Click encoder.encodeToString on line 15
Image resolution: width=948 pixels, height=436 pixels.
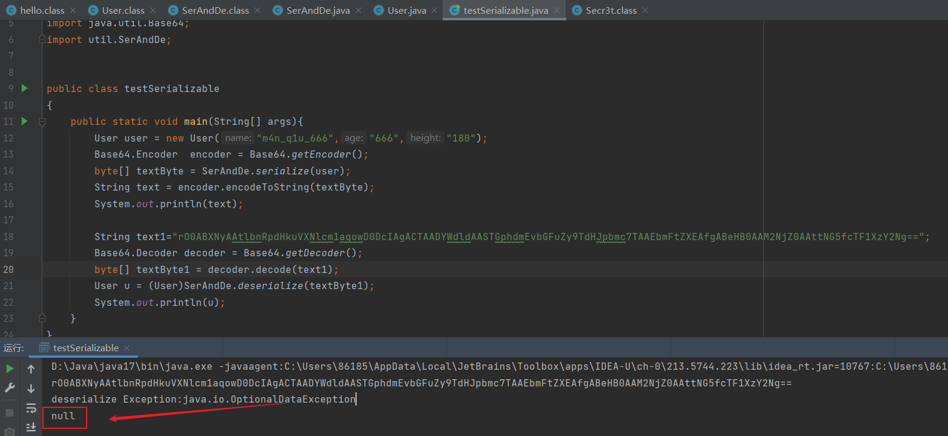tap(243, 188)
